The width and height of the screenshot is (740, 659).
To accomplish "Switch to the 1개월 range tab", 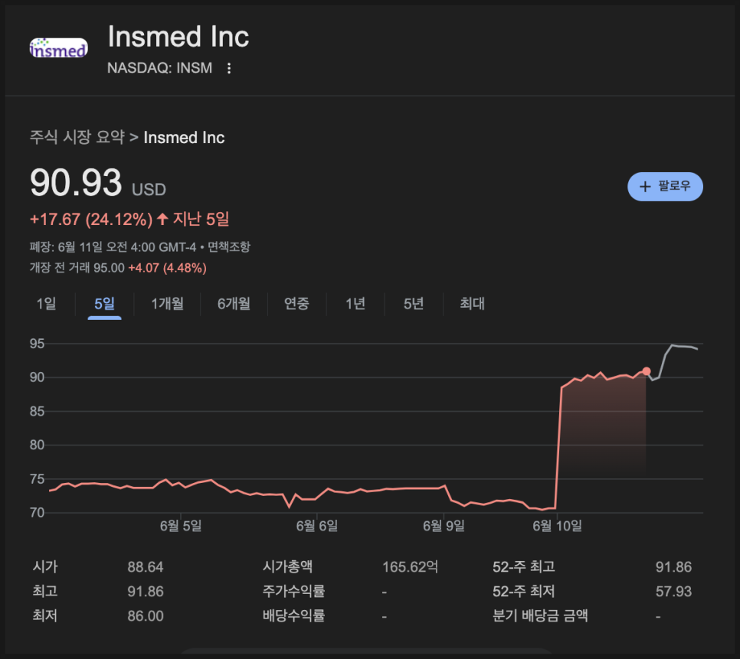I will pos(168,304).
